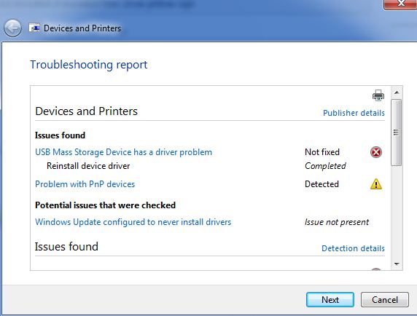The width and height of the screenshot is (417, 316).
Task: Click the report scrollbar thumb
Action: point(397,133)
